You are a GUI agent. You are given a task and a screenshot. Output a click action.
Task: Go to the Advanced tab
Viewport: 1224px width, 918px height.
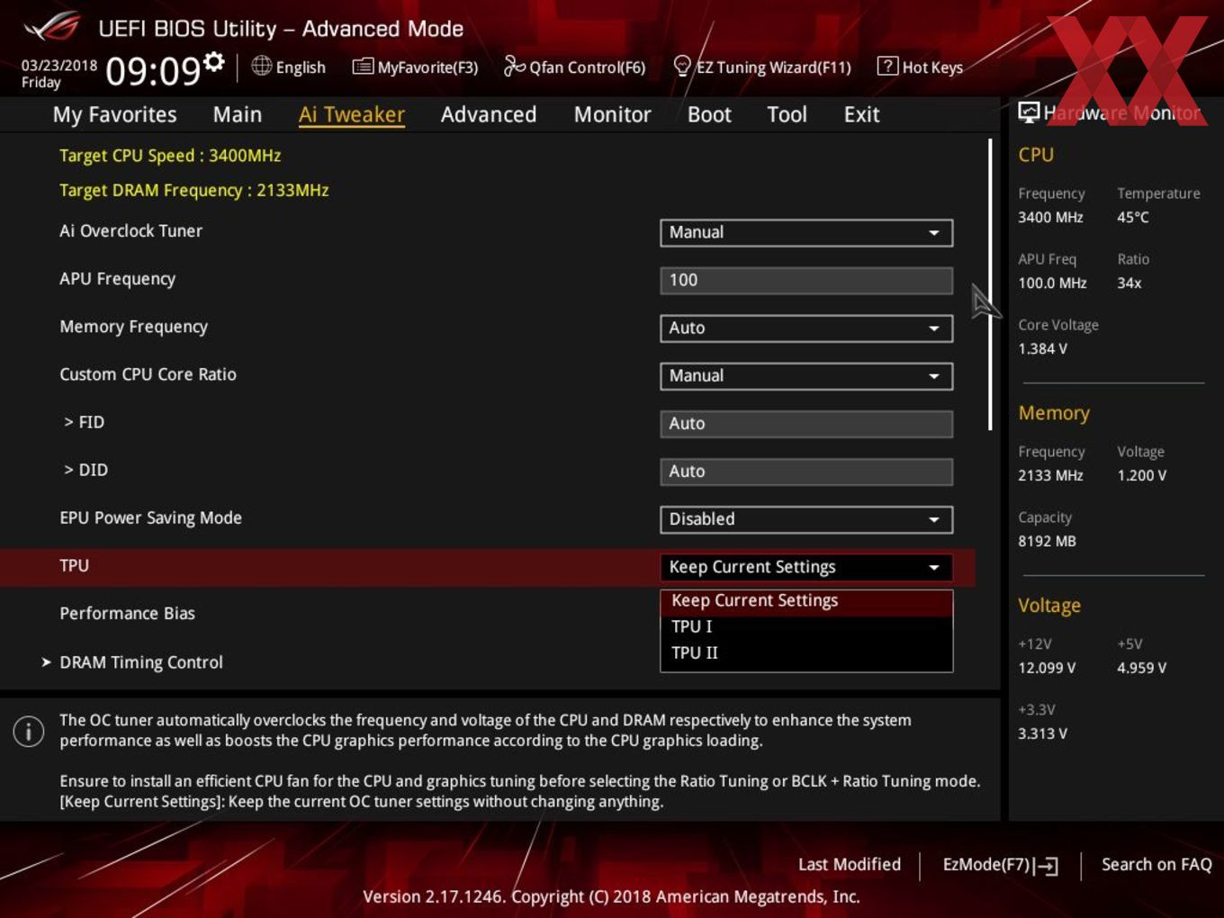(489, 114)
